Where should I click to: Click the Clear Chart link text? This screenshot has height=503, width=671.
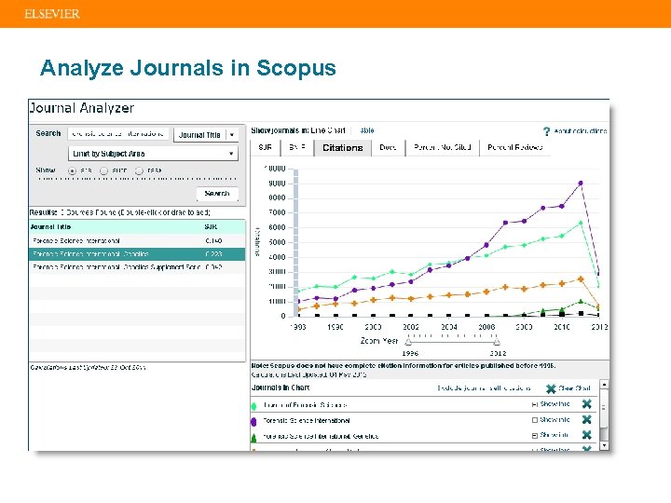point(574,388)
